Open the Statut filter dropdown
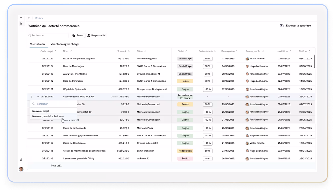Viewport: 335px width, 193px height. pos(78,35)
